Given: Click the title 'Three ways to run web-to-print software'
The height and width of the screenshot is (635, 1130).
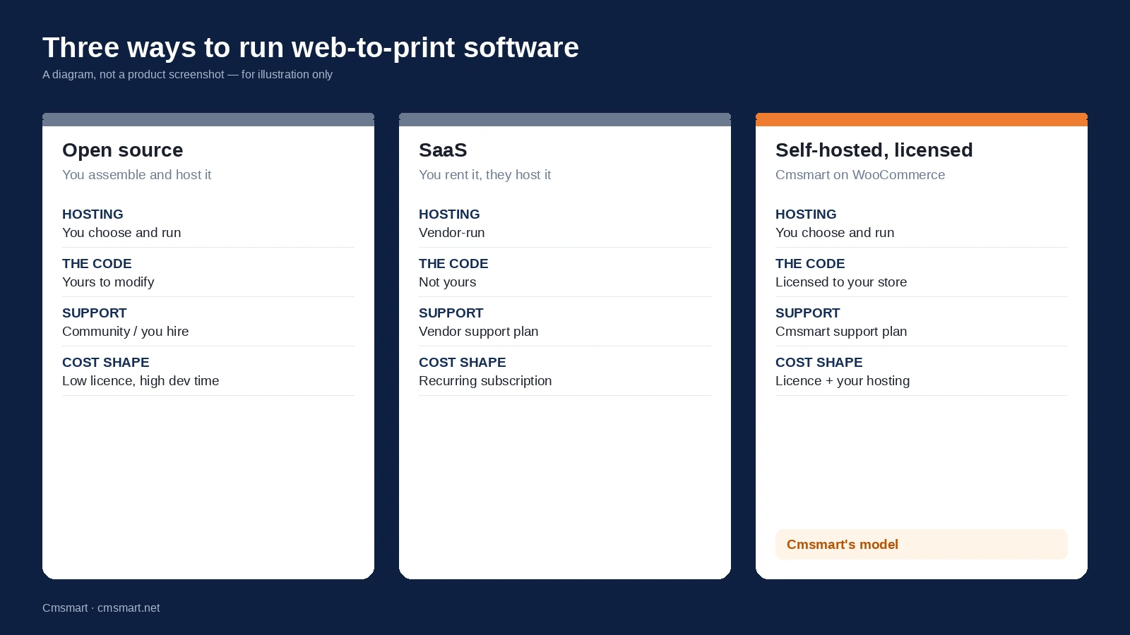Looking at the screenshot, I should click(x=311, y=48).
